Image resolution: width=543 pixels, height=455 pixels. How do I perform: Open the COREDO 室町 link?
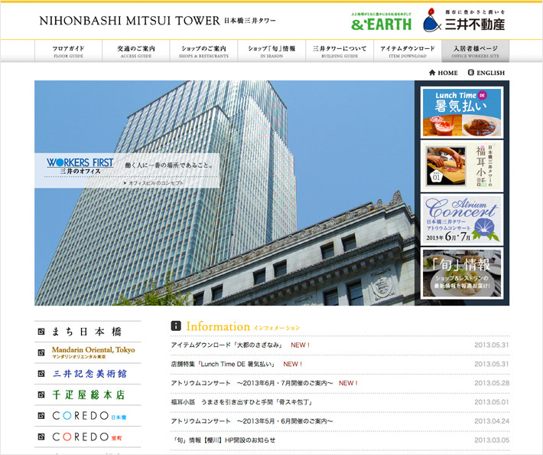pyautogui.click(x=87, y=437)
